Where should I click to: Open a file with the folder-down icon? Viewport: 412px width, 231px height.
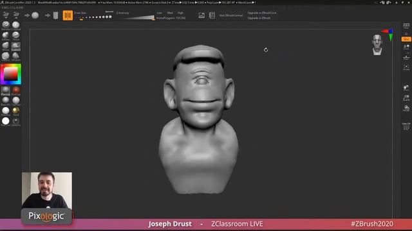[6, 15]
